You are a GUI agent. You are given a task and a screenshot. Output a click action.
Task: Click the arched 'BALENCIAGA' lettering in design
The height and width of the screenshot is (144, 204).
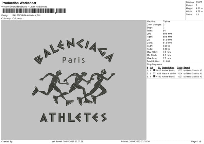coord(74,51)
